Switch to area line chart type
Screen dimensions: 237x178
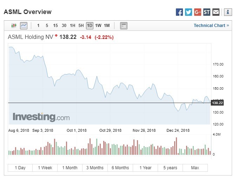(x=24, y=26)
